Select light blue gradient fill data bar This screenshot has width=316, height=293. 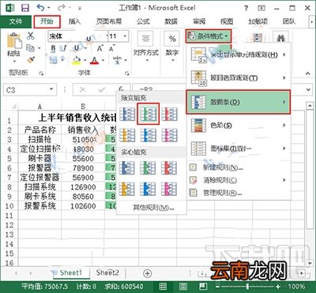tap(149, 135)
